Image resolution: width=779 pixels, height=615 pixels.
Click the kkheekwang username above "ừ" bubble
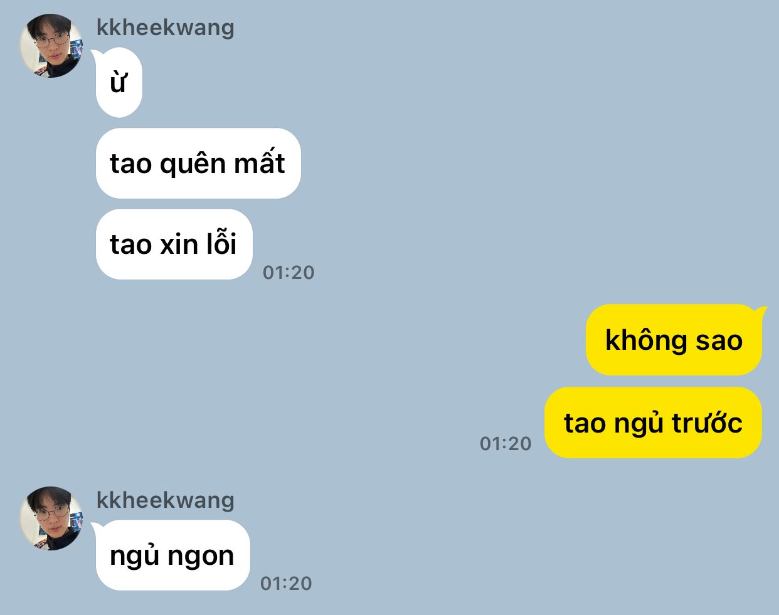coord(166,28)
